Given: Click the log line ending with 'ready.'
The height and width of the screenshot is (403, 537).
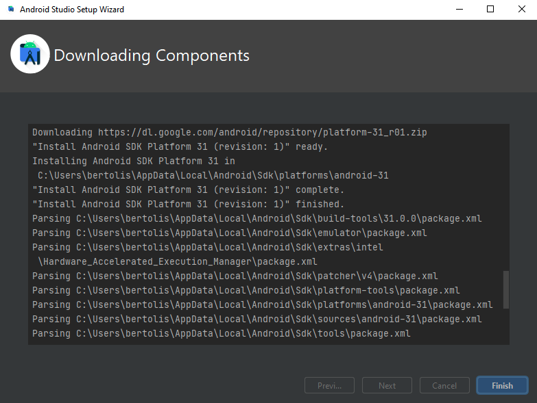Looking at the screenshot, I should (x=180, y=147).
